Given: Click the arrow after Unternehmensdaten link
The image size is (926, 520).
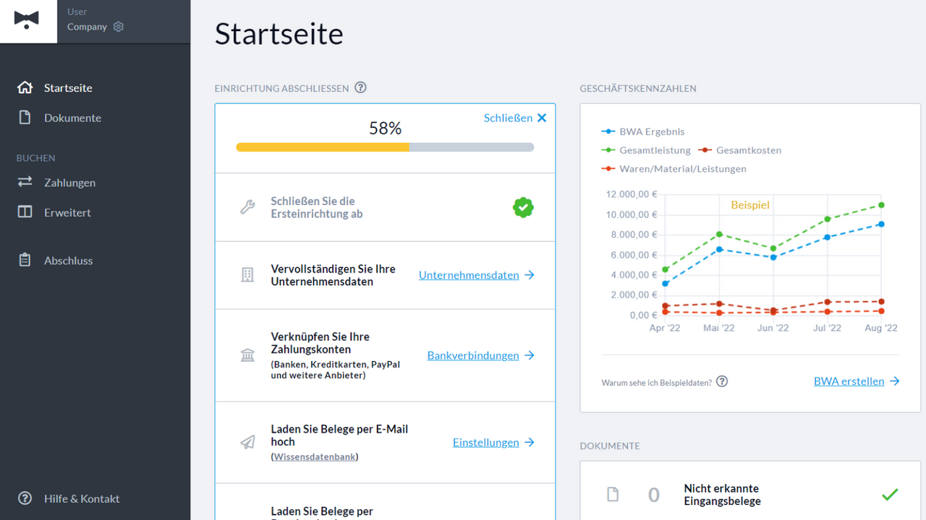Looking at the screenshot, I should coord(530,275).
